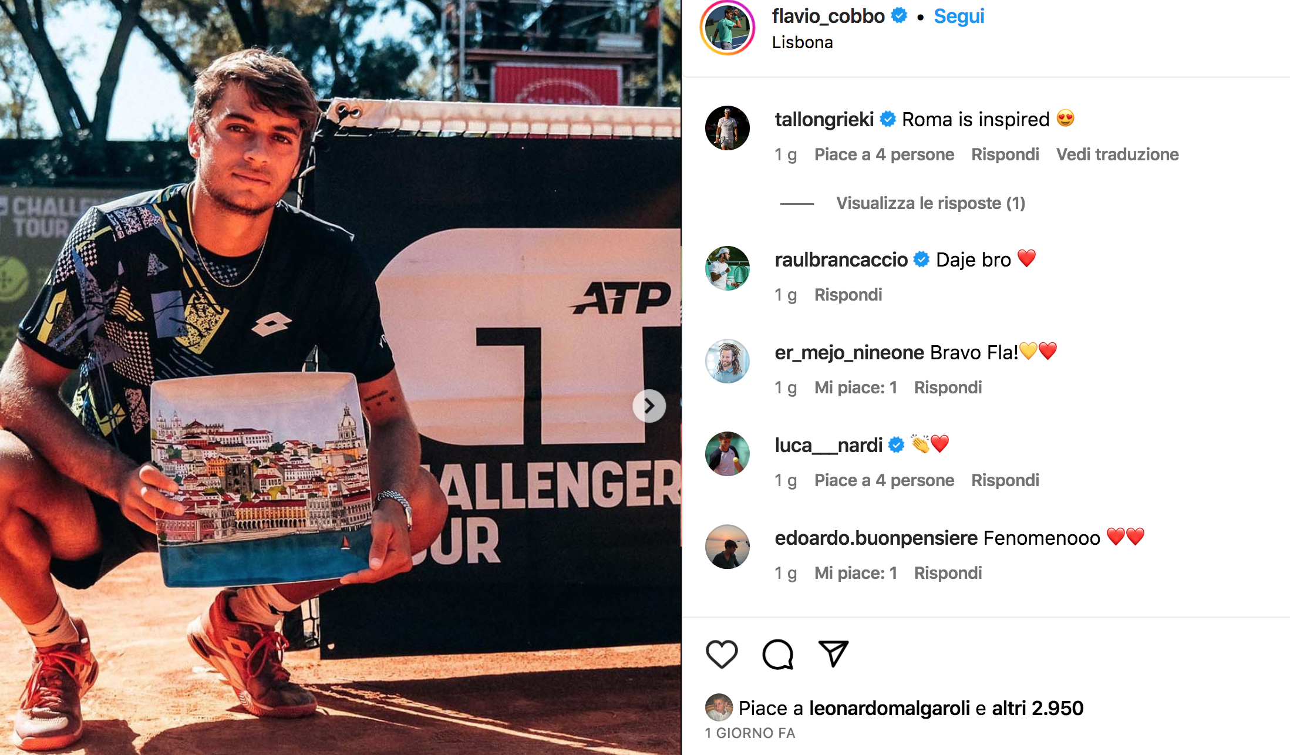Expand Visualizza le risposte (1)
This screenshot has width=1290, height=755.
coord(931,203)
